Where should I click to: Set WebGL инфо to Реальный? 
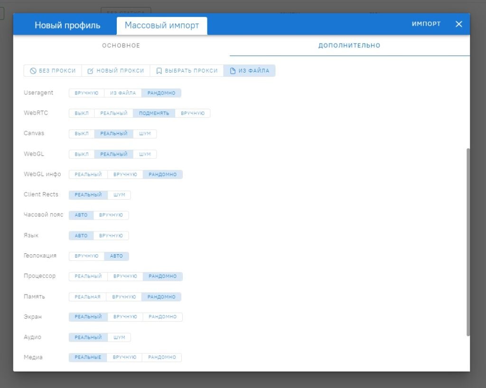88,175
